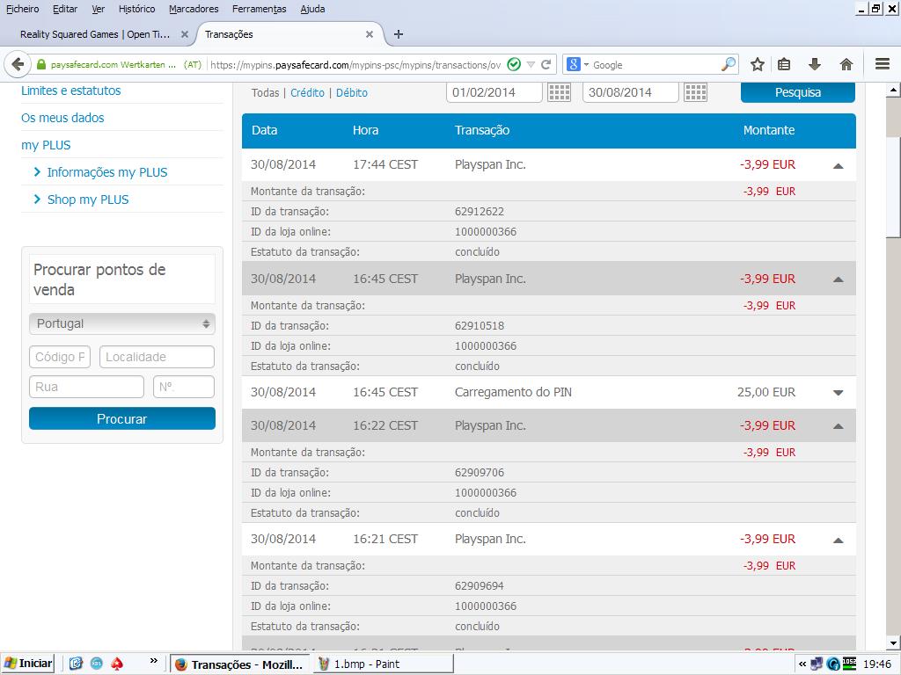Click the browser back arrow button
Screen dimensions: 901x675
(x=18, y=64)
